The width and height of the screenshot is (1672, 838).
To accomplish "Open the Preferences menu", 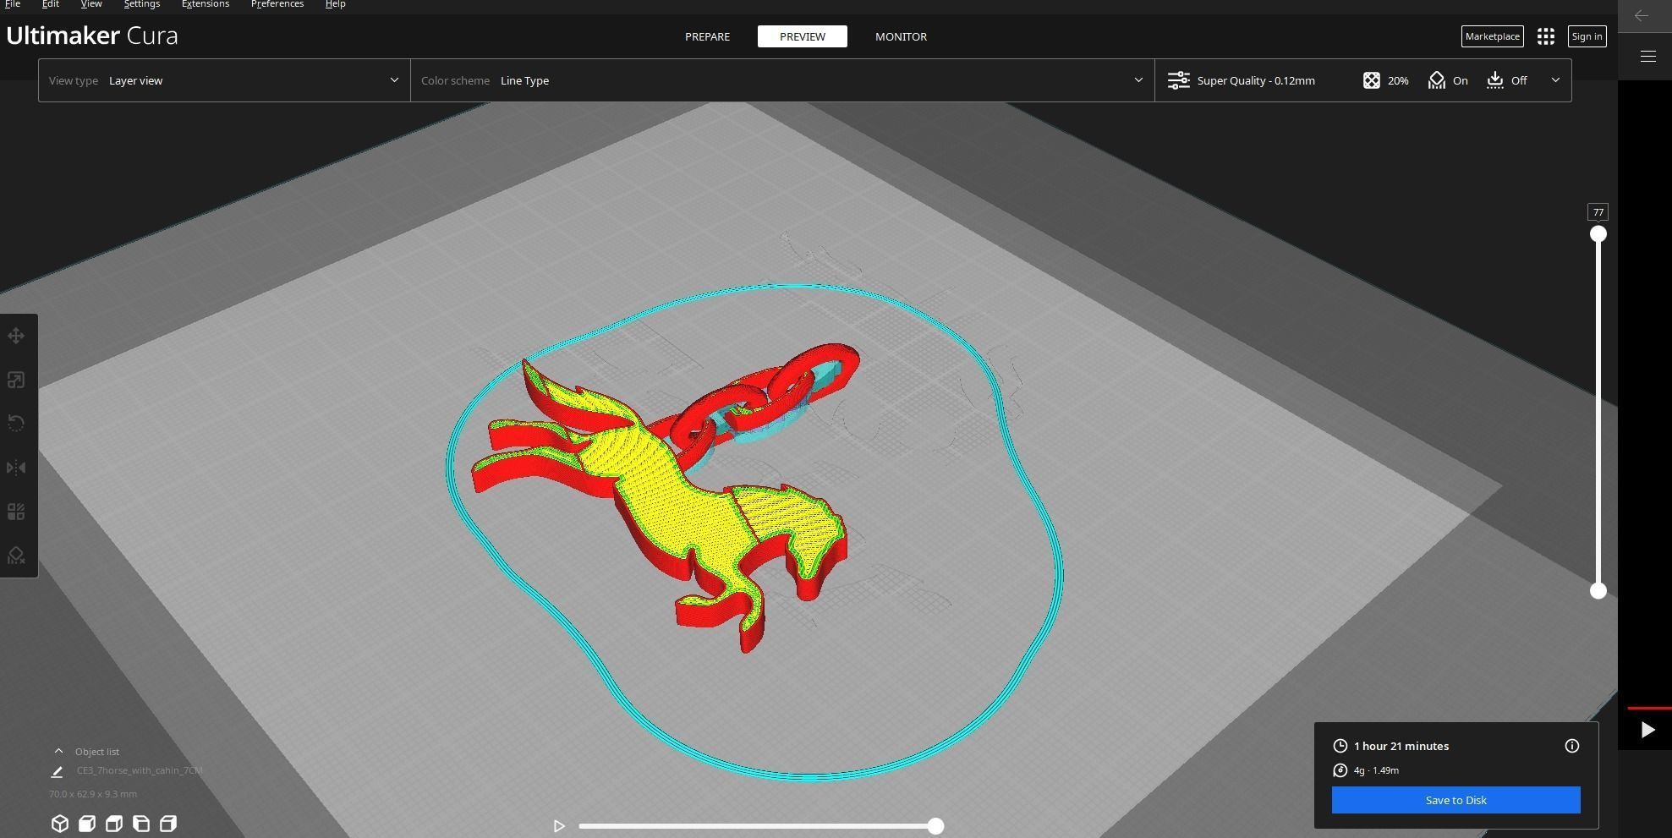I will point(277,4).
